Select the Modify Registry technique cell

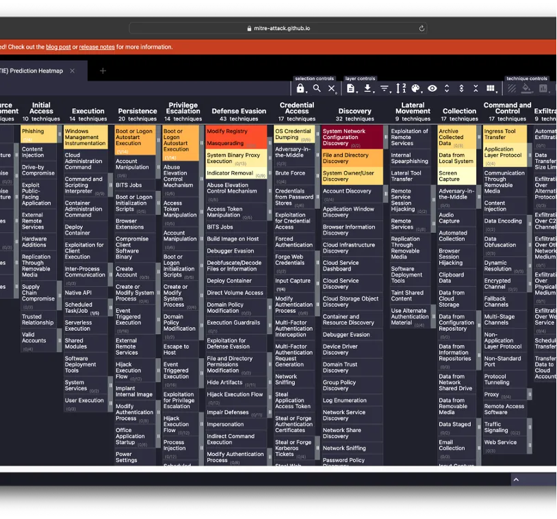click(x=227, y=131)
